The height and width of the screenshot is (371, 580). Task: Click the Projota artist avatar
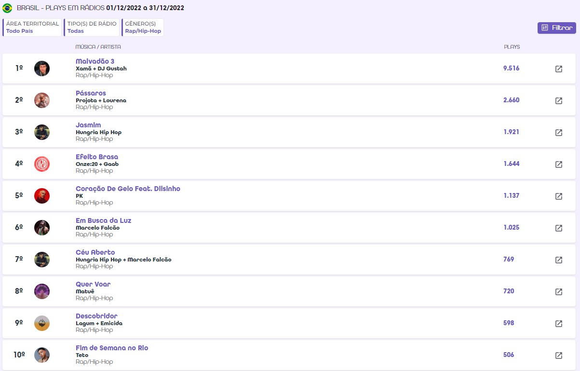[x=42, y=100]
